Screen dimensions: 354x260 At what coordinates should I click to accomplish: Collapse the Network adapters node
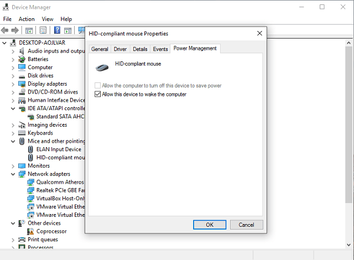[x=13, y=174]
